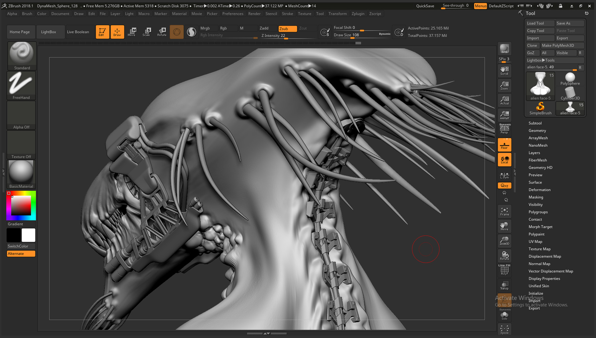596x338 pixels.
Task: Expand the Geometry section
Action: pos(537,130)
